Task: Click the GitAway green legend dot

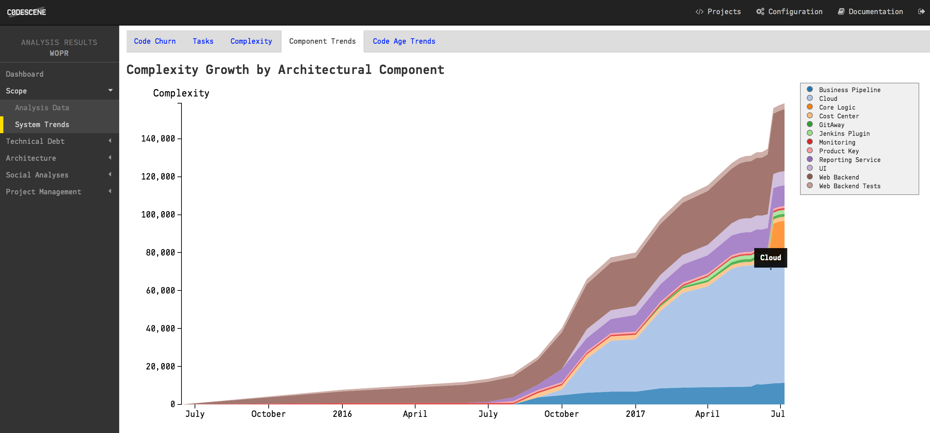Action: (810, 124)
